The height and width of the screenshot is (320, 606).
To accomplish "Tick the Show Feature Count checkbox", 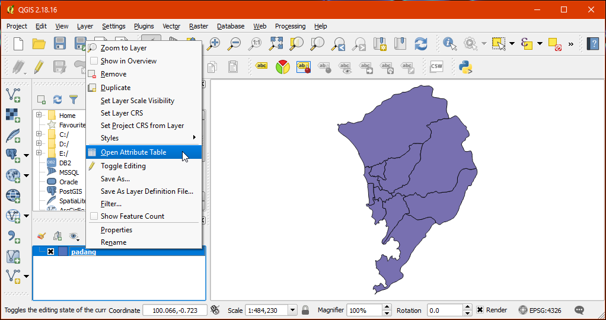I will click(x=94, y=216).
